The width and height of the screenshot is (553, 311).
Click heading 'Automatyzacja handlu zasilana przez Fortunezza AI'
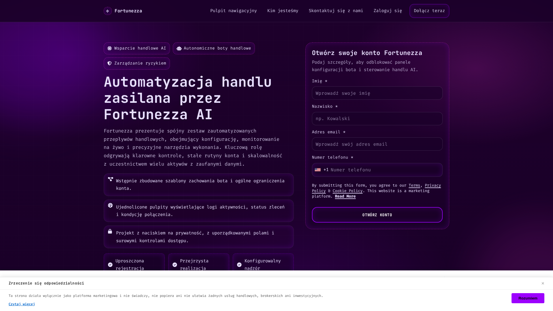(x=188, y=98)
